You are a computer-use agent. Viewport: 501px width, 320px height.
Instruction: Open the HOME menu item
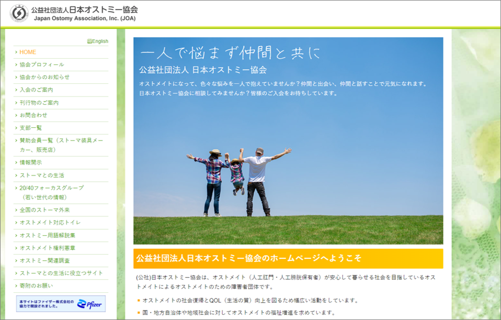point(28,52)
